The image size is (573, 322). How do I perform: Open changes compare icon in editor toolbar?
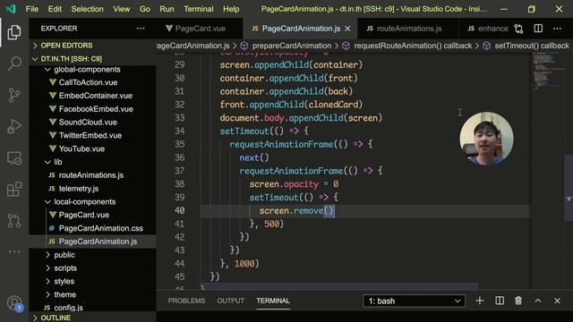[518, 29]
